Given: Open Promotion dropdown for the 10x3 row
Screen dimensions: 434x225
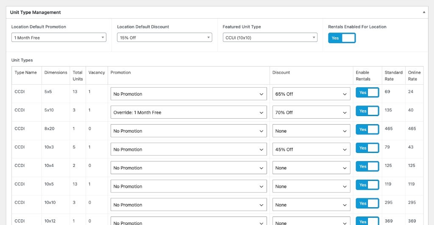Looking at the screenshot, I should click(189, 150).
